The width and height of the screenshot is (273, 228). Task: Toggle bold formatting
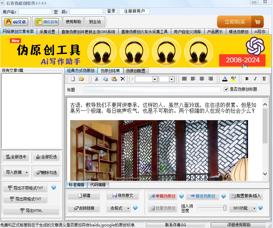pos(247,79)
